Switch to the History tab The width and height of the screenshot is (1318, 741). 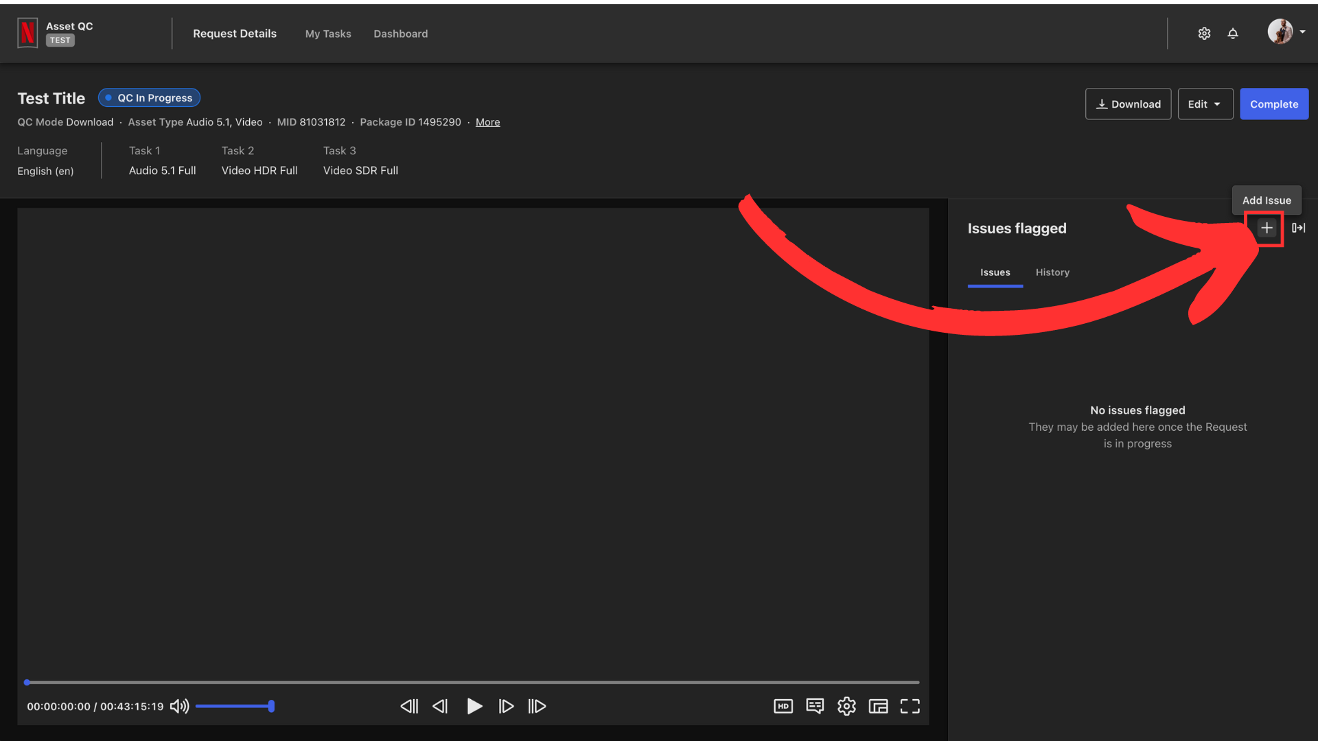point(1052,272)
